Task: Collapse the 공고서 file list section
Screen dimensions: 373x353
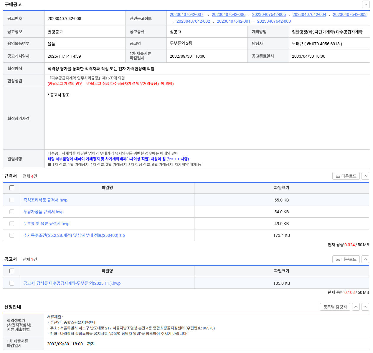Action: pyautogui.click(x=365, y=259)
